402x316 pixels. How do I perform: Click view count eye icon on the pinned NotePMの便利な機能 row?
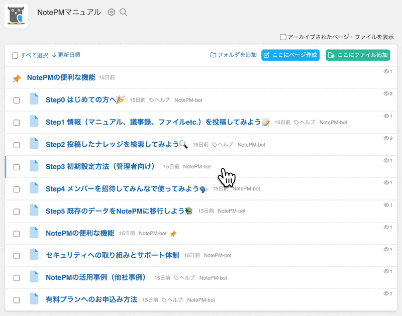click(386, 71)
